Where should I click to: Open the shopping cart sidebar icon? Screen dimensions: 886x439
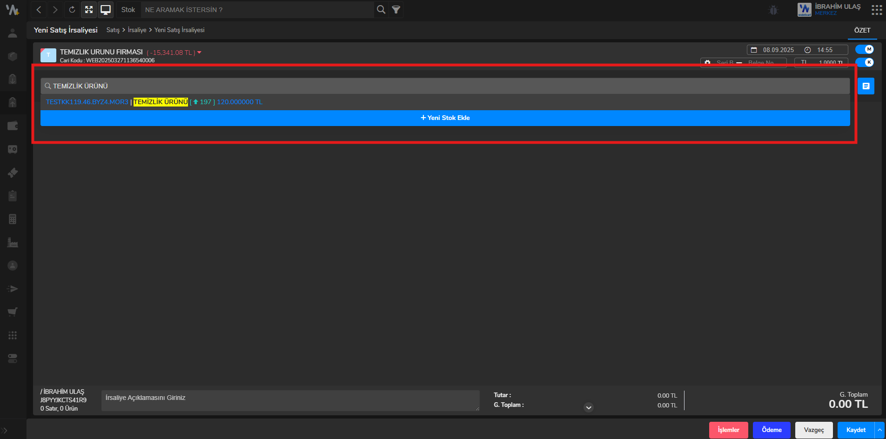coord(13,312)
